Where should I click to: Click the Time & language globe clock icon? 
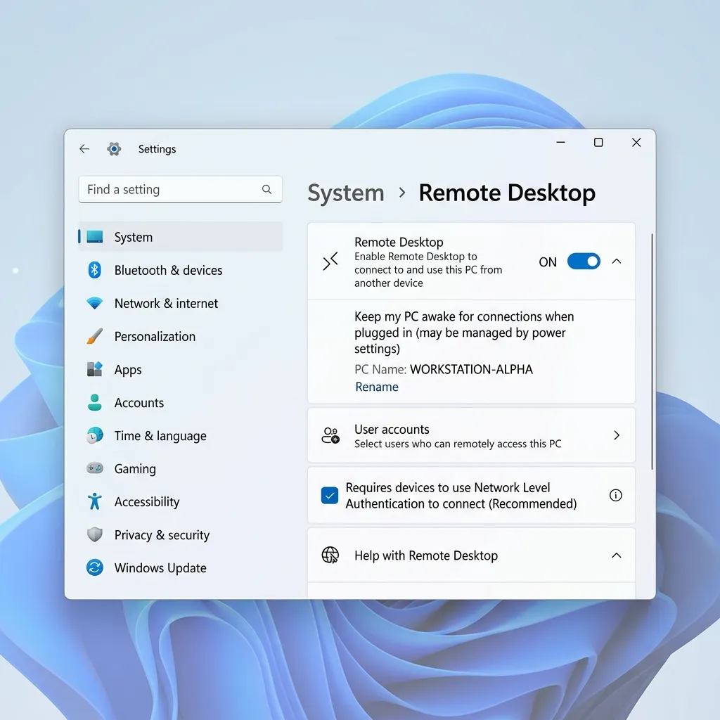click(x=95, y=435)
